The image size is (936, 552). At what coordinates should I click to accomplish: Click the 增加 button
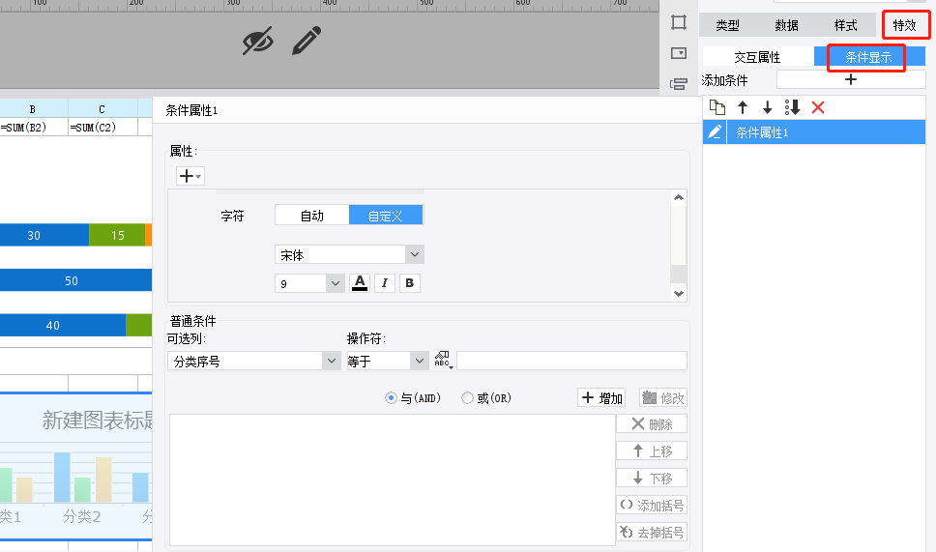(601, 397)
